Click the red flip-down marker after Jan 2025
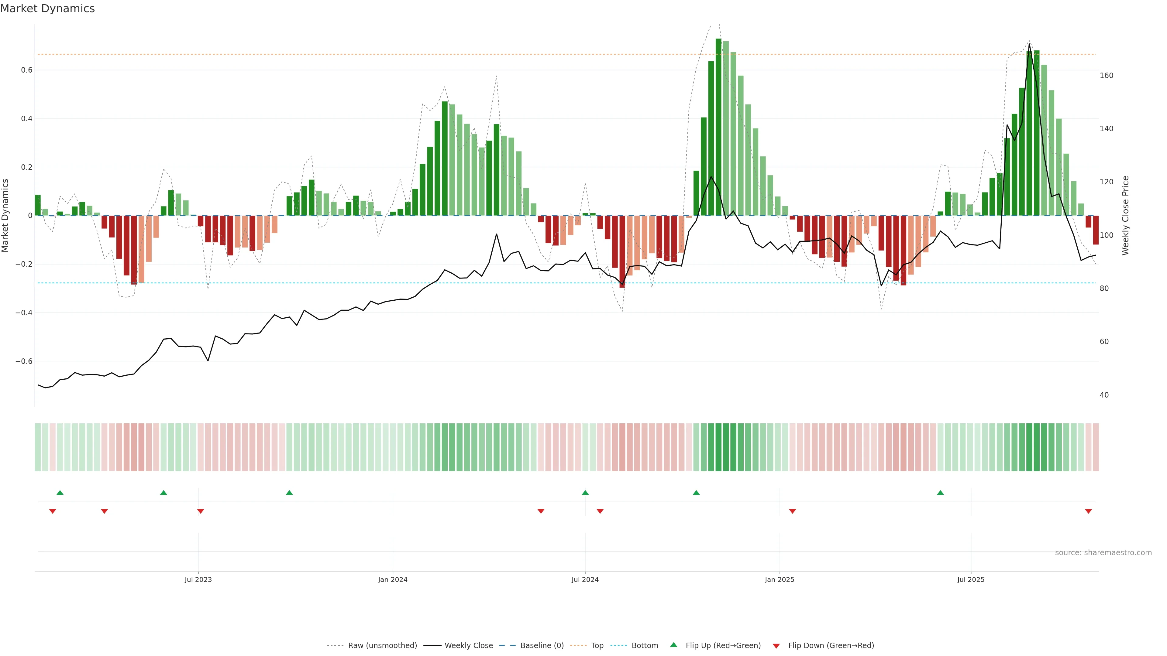The width and height of the screenshot is (1167, 656). tap(792, 511)
